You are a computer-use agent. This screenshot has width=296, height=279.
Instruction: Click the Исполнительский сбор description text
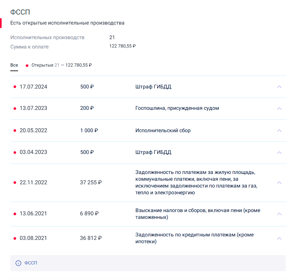pyautogui.click(x=163, y=131)
